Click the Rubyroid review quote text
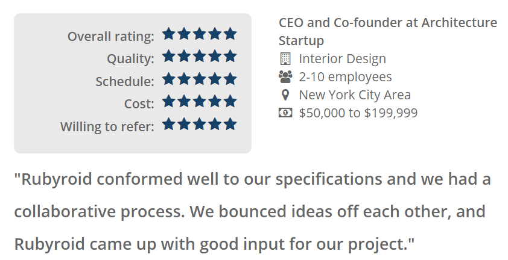Image resolution: width=508 pixels, height=260 pixels. tap(253, 212)
